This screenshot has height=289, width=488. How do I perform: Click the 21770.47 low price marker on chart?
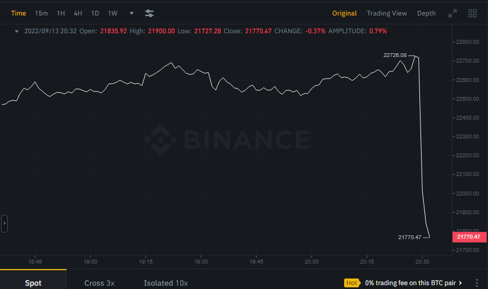(409, 238)
